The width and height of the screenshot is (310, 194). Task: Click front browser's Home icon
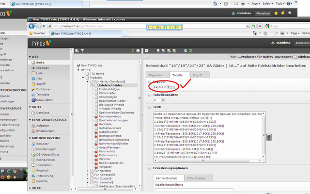click(255, 33)
